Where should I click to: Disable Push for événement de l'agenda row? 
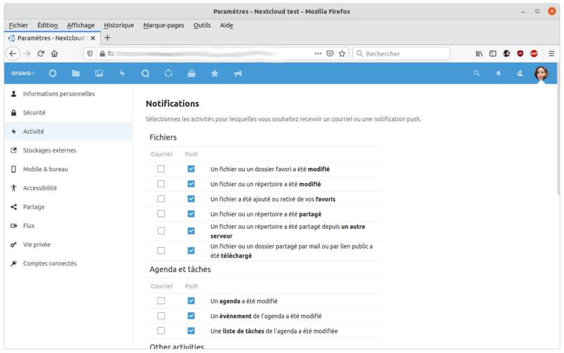(191, 316)
